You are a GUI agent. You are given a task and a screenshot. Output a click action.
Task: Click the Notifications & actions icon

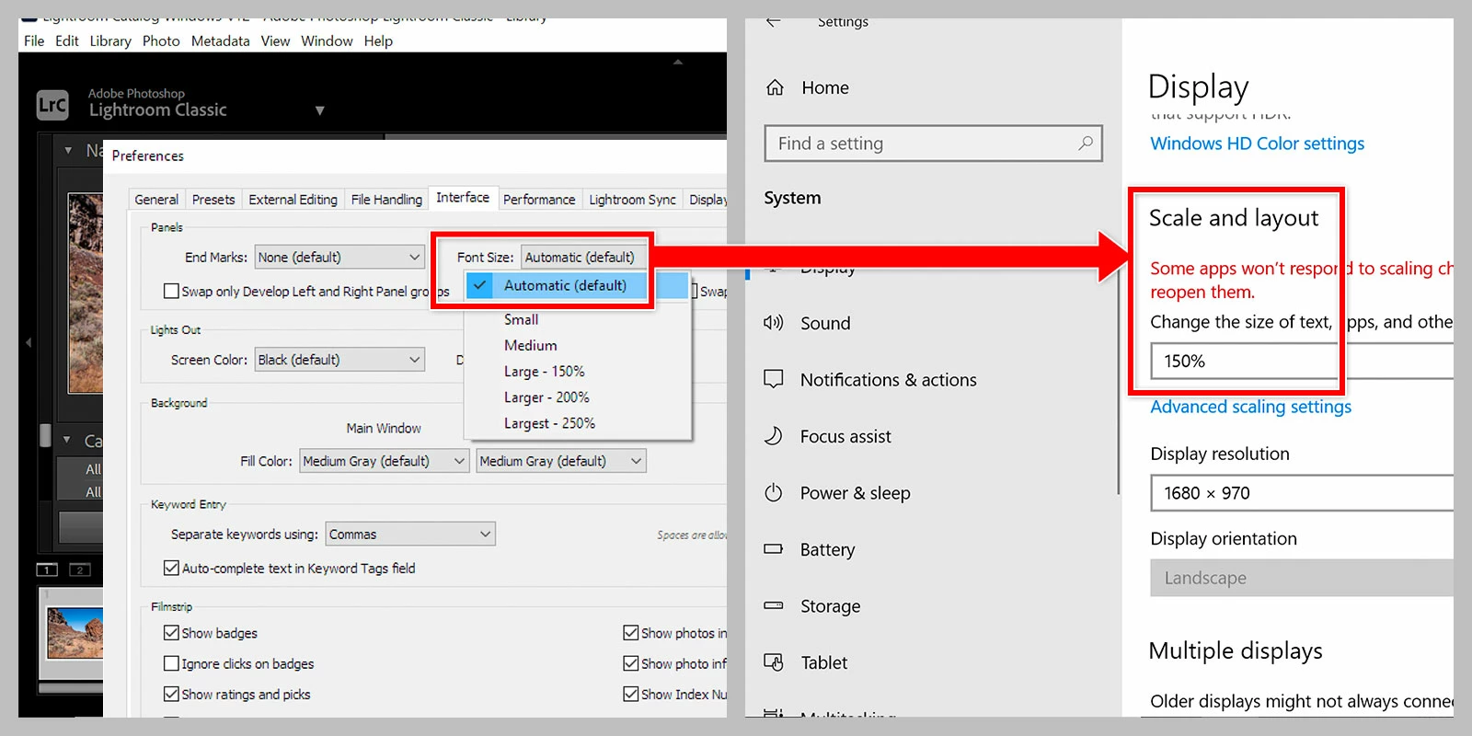774,379
